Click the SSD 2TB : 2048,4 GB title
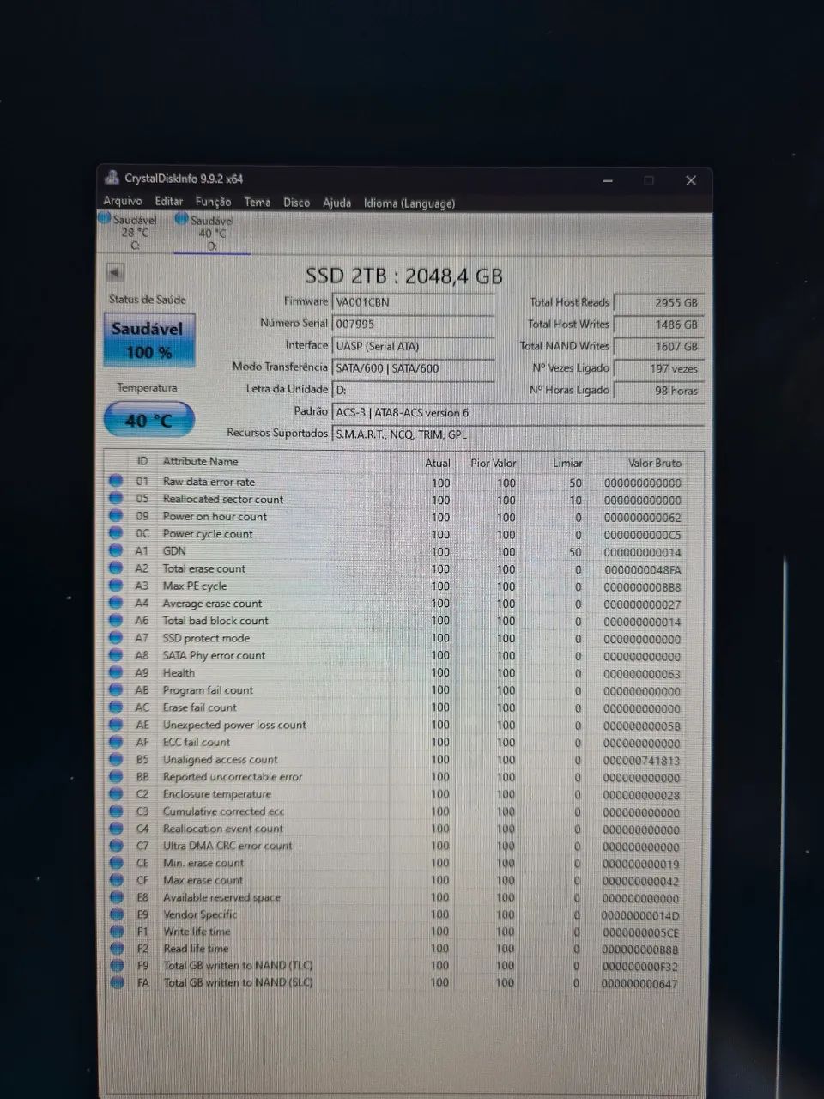This screenshot has width=824, height=1099. pyautogui.click(x=404, y=276)
